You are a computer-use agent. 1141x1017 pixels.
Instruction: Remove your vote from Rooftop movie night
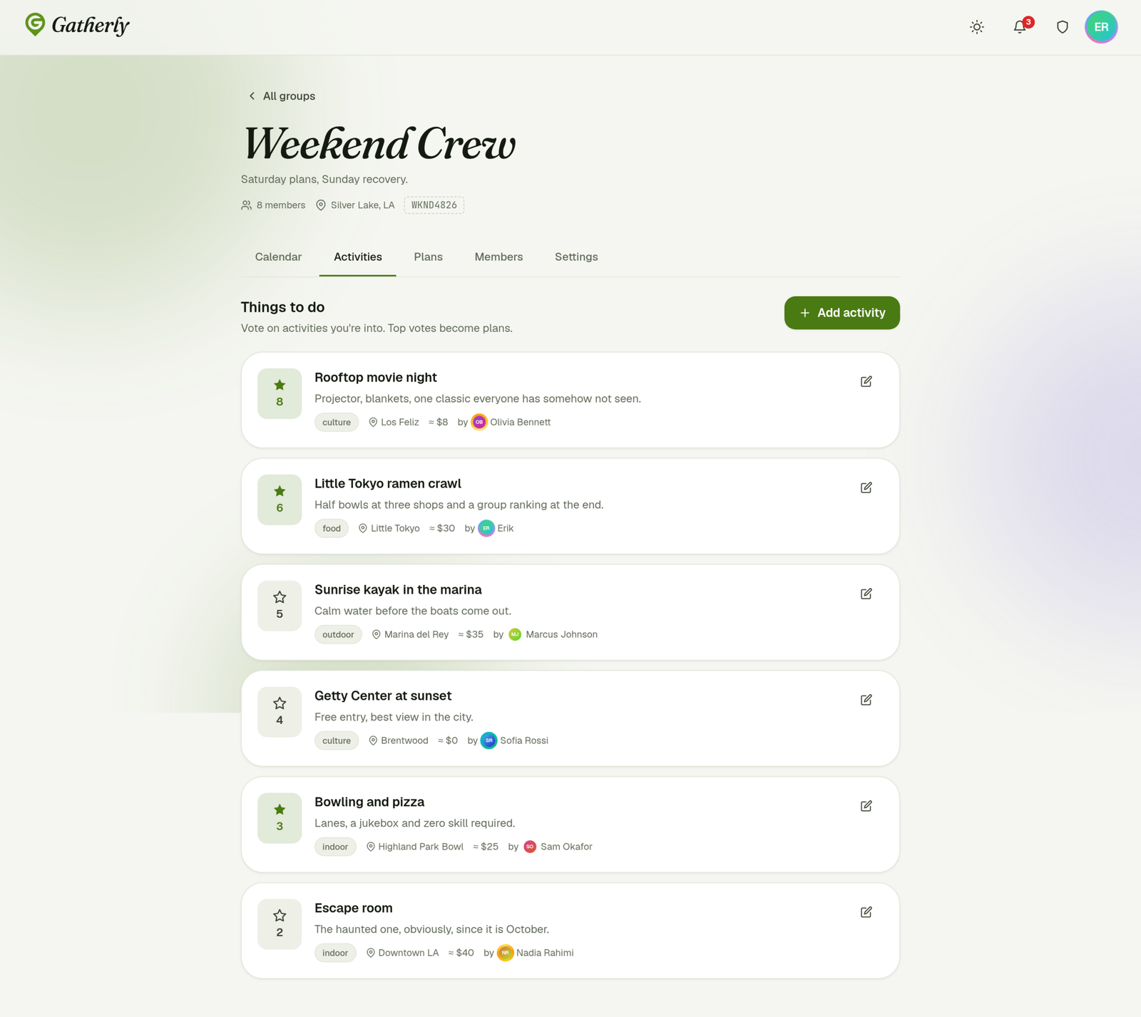tap(280, 393)
